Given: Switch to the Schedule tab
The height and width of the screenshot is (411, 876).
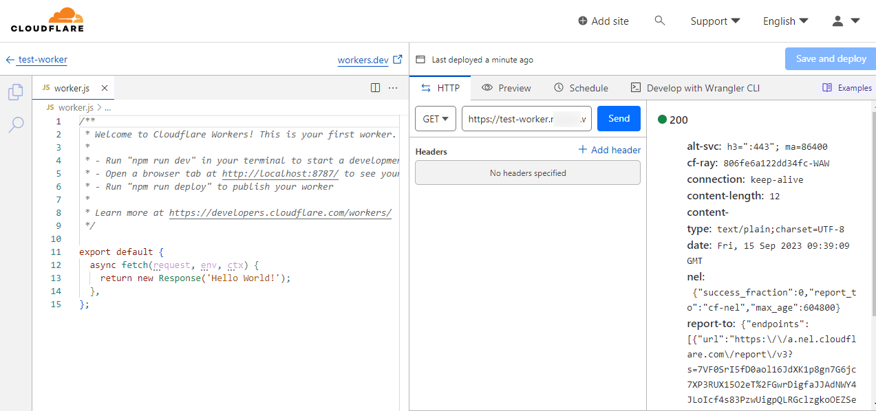Looking at the screenshot, I should coord(581,88).
